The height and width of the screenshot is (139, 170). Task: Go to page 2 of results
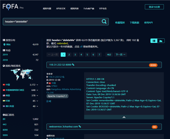coord(69,54)
